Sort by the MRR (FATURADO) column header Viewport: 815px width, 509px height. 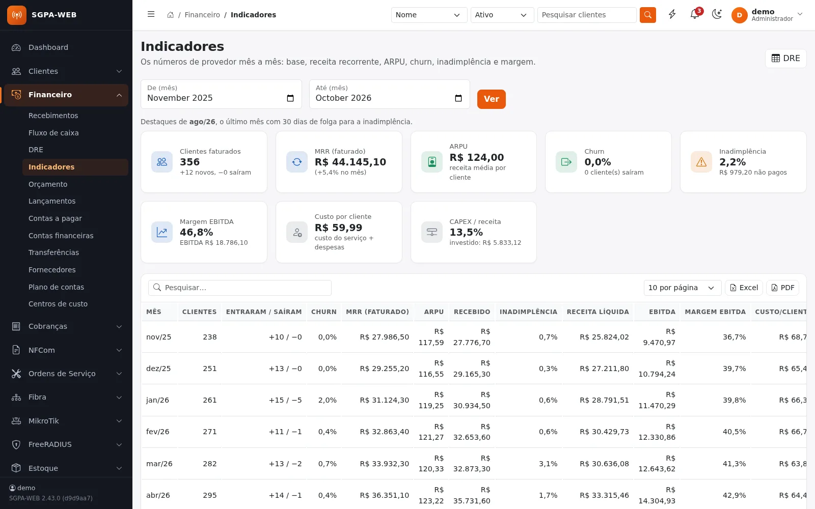[377, 312]
